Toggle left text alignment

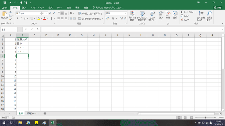(x=58, y=18)
